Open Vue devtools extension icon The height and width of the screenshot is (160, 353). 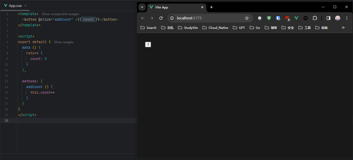pos(296,18)
